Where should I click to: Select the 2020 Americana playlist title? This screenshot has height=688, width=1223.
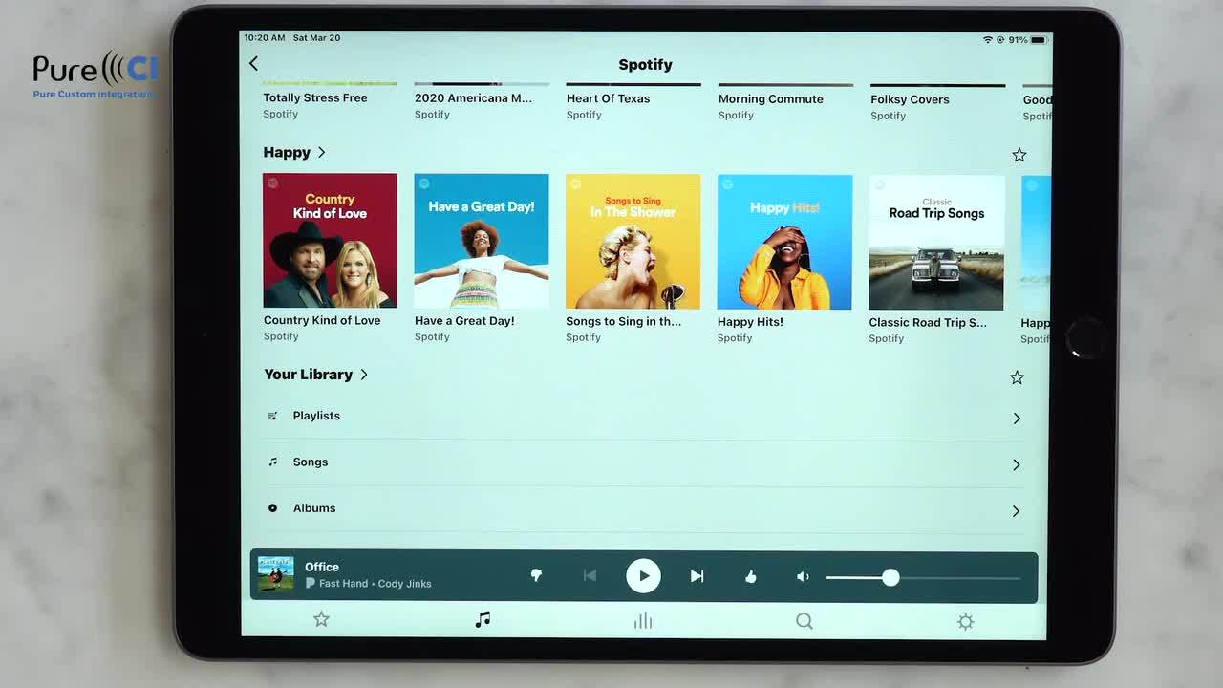coord(473,97)
